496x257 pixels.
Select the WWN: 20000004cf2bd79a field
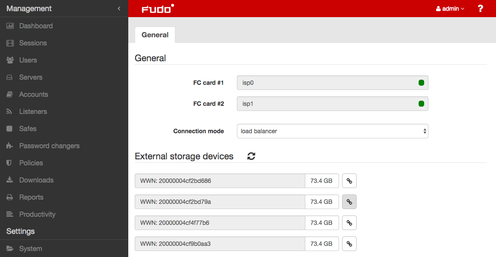(x=220, y=202)
